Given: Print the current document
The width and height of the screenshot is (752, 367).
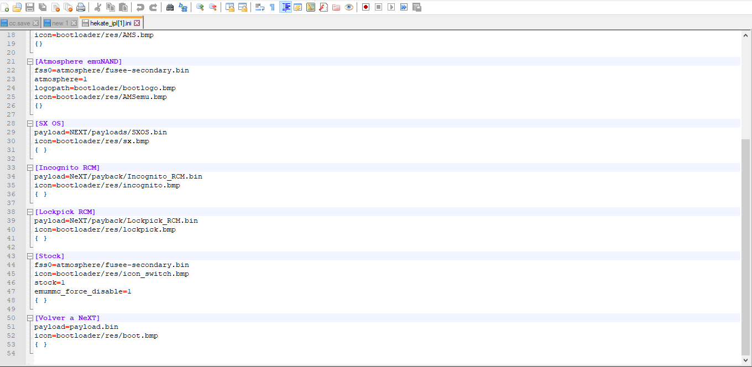Looking at the screenshot, I should [81, 7].
